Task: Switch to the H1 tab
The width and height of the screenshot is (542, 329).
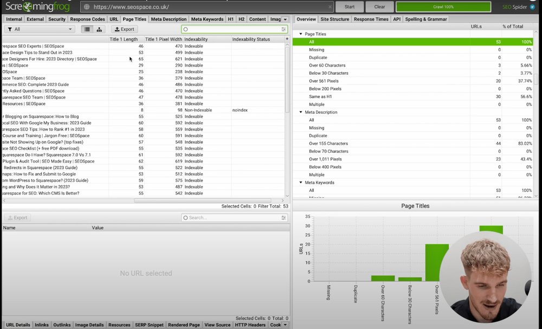Action: coord(230,20)
